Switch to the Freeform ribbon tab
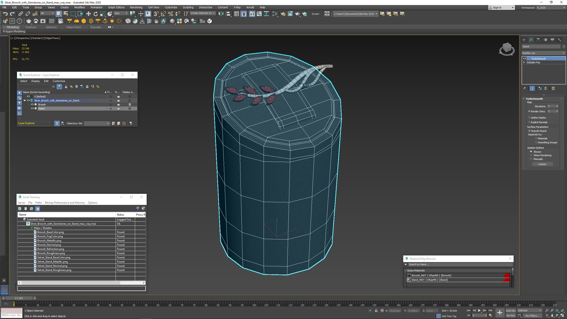The height and width of the screenshot is (319, 567). coord(31,27)
